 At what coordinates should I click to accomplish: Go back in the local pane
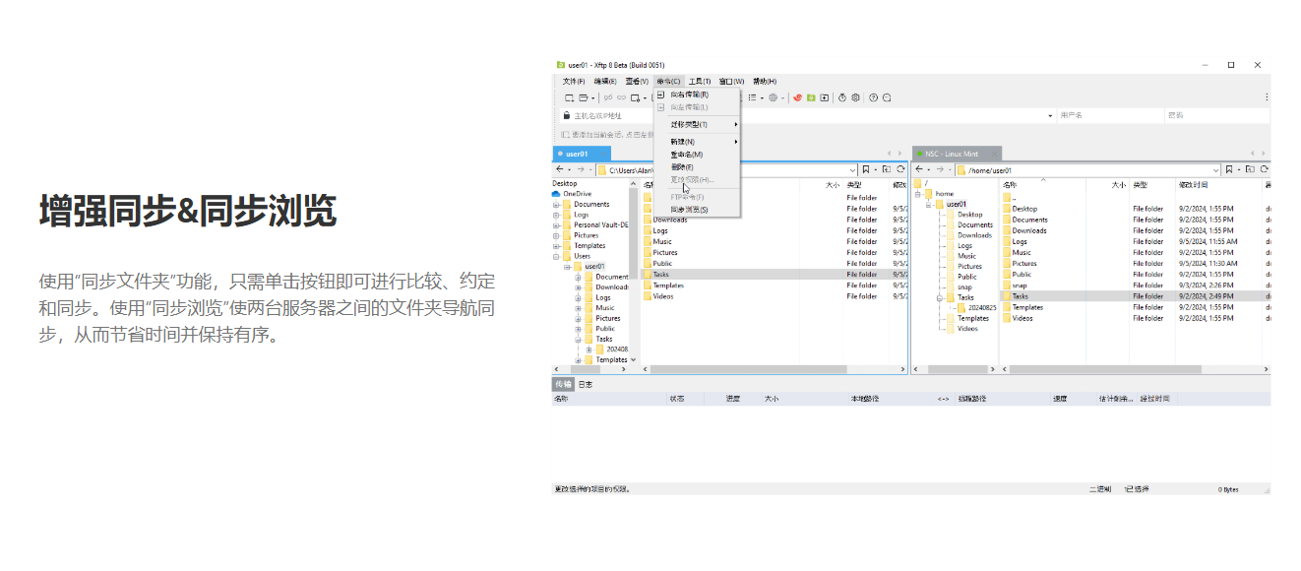pos(559,169)
